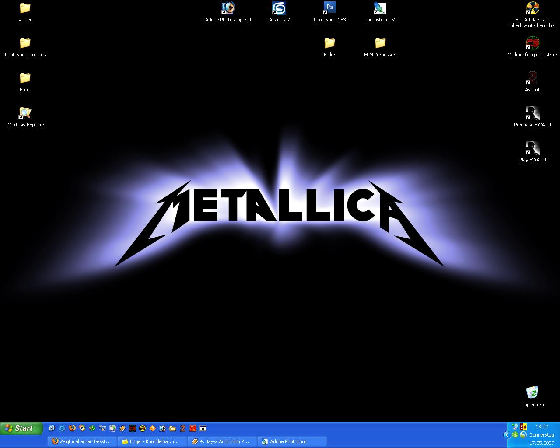Switch to Adobe Photoshop taskbar window

[x=292, y=441]
